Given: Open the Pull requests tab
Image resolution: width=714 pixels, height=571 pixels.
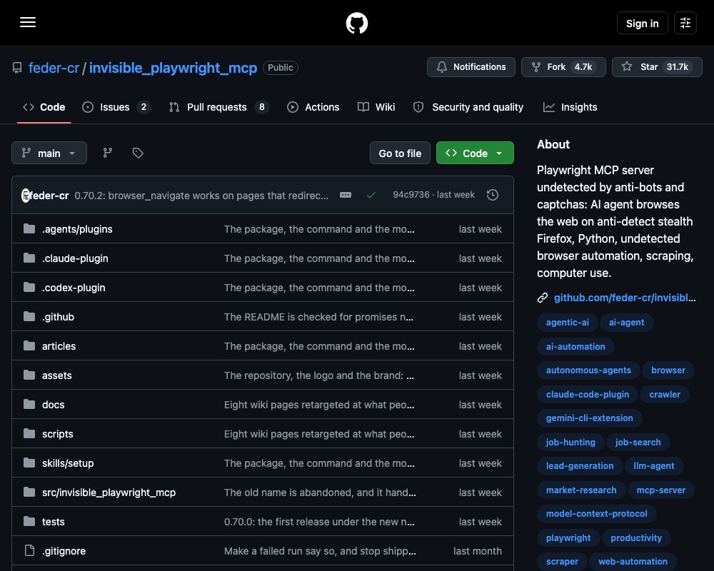Looking at the screenshot, I should [218, 107].
